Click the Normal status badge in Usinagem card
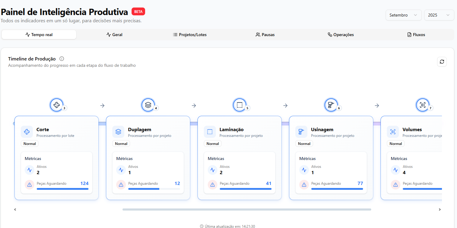The image size is (457, 228). 304,144
